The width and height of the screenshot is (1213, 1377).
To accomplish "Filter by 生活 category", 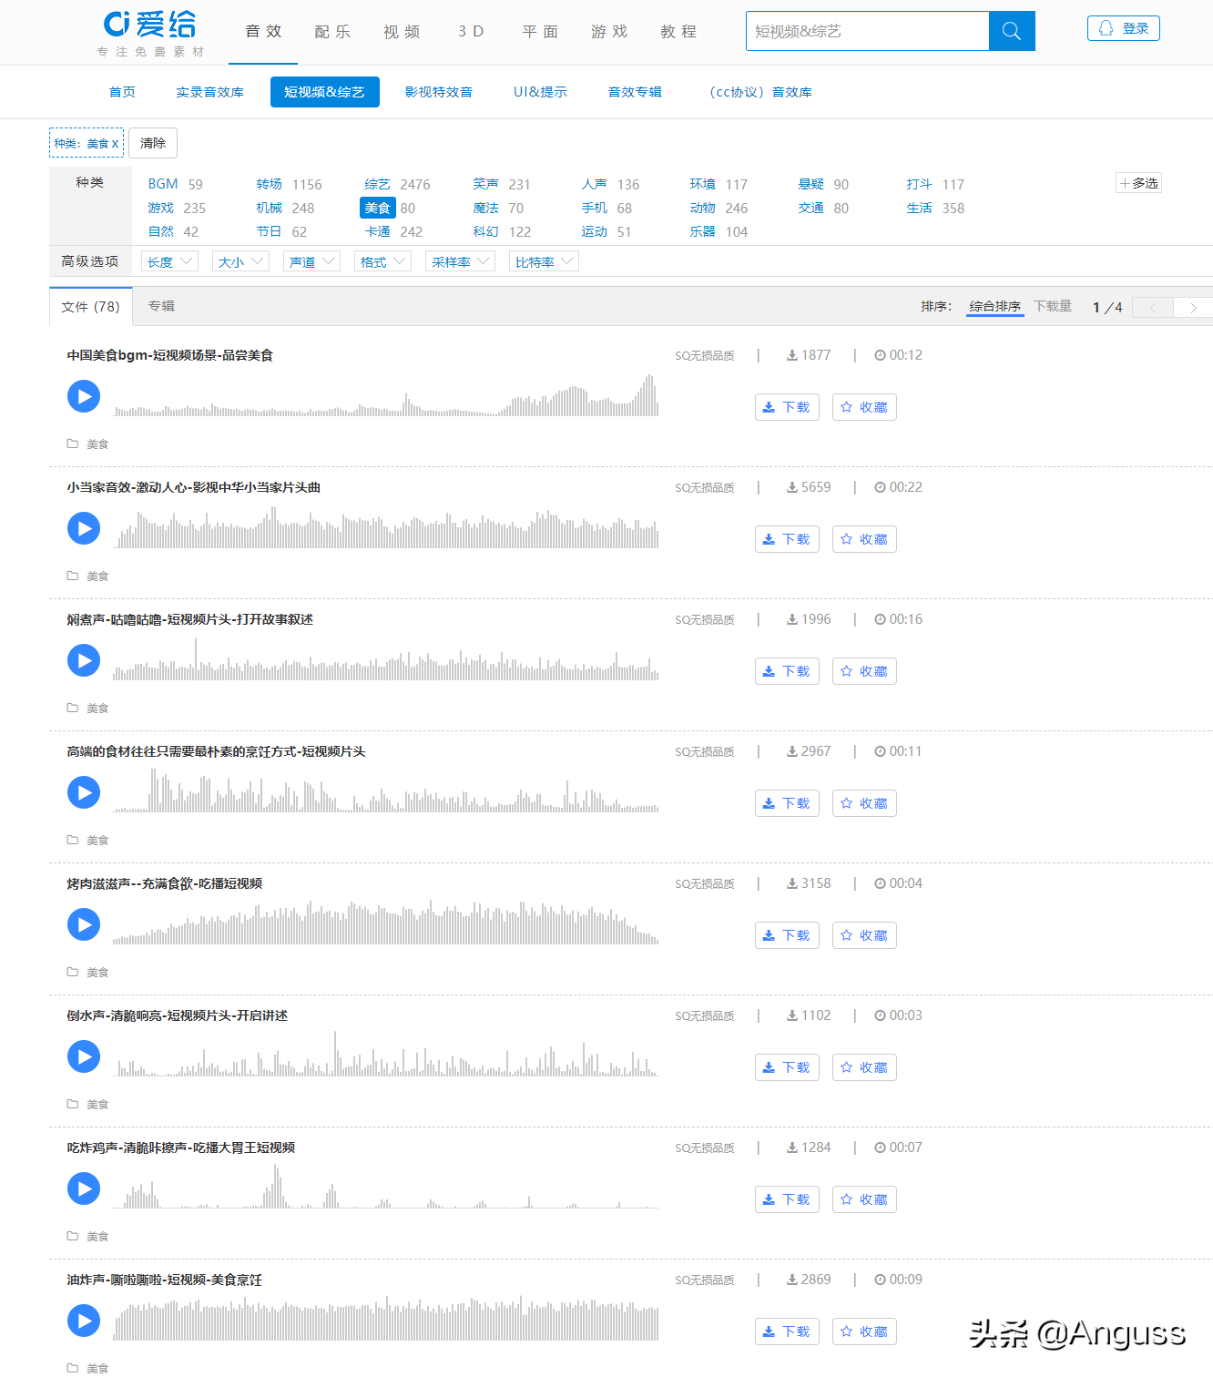I will [x=919, y=208].
